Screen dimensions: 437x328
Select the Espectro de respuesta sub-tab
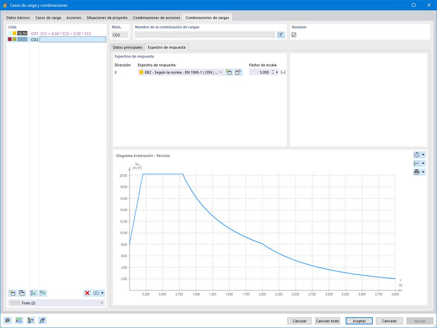point(167,47)
